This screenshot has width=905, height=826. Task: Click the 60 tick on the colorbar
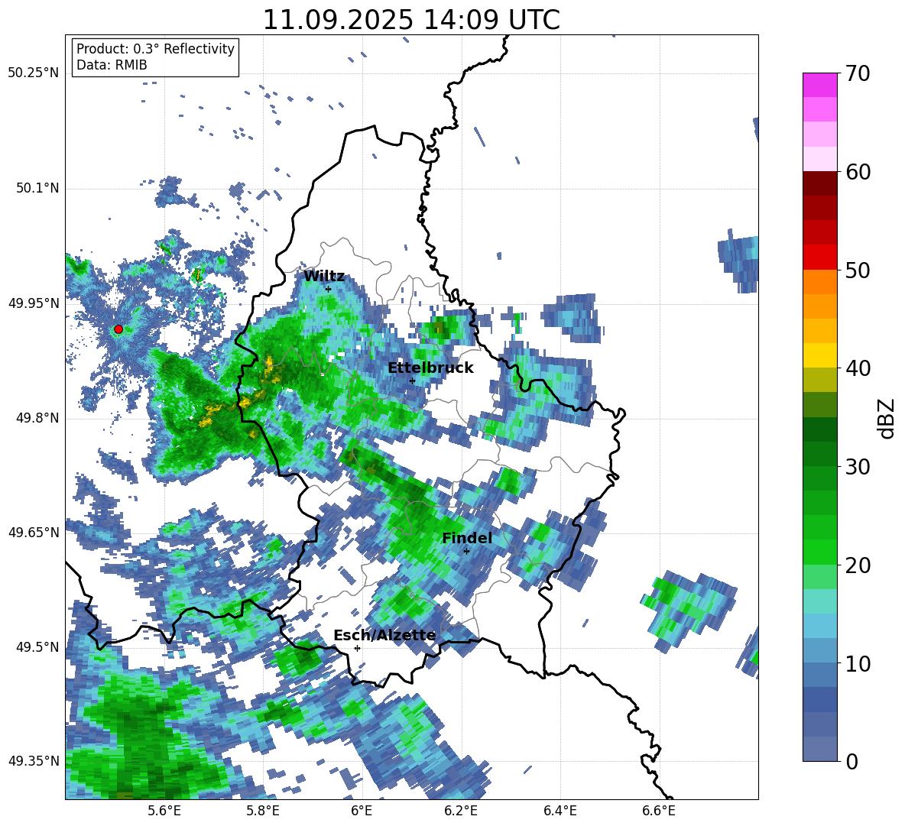click(x=857, y=172)
